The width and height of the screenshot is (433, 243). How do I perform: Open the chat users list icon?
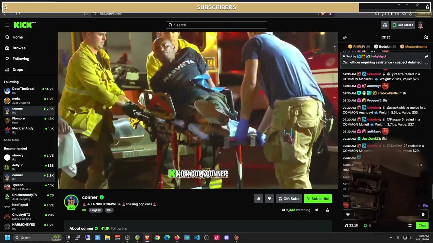tap(426, 37)
